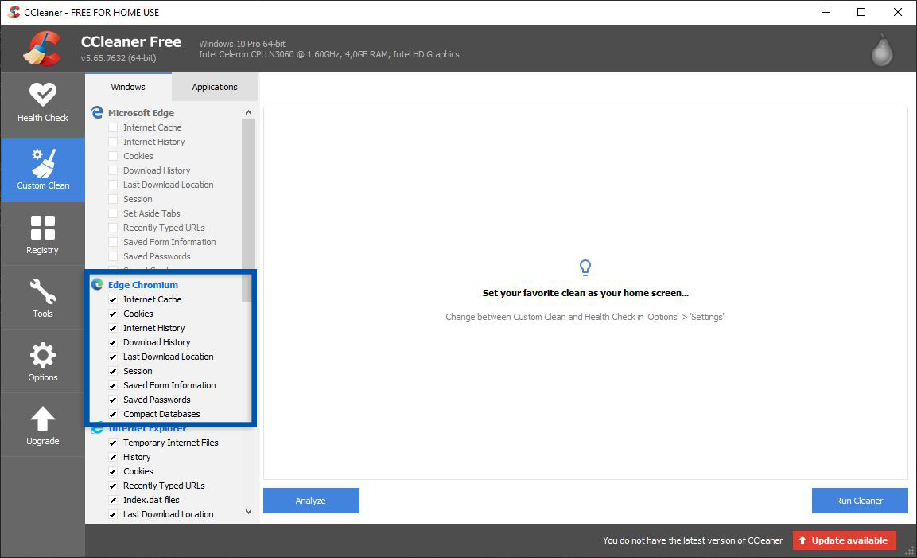The width and height of the screenshot is (917, 558).
Task: Click the Microsoft Edge browser icon
Action: pos(96,112)
